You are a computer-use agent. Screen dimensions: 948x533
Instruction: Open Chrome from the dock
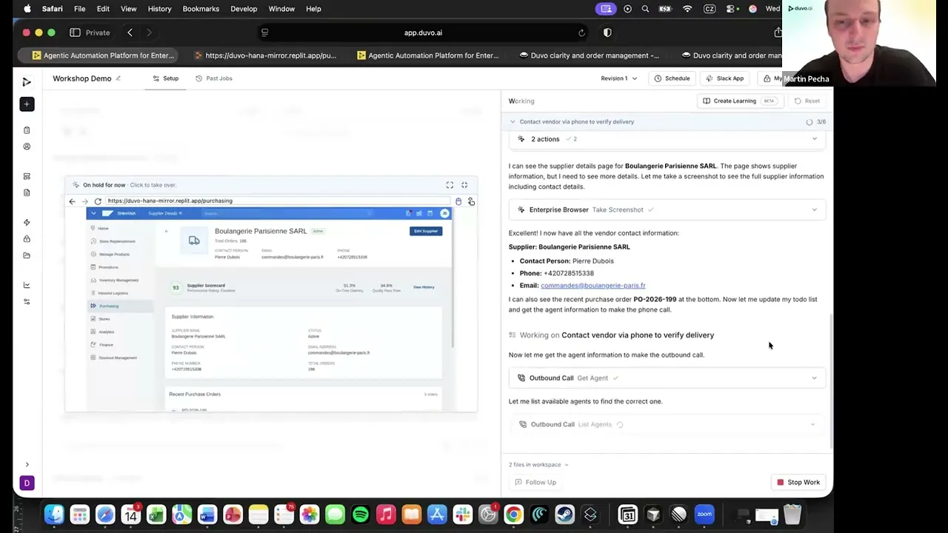(513, 514)
